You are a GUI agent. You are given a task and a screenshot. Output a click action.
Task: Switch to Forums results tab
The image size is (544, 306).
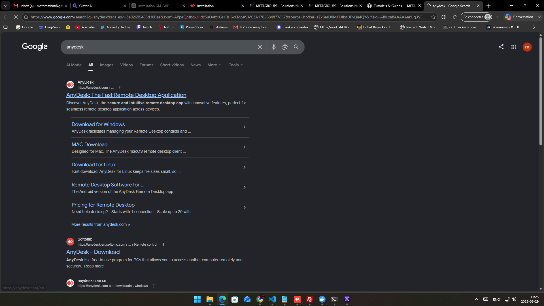coord(146,65)
